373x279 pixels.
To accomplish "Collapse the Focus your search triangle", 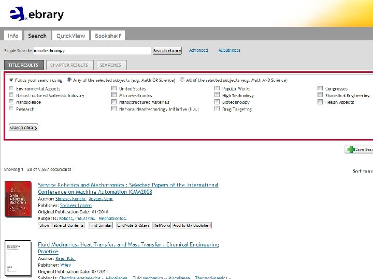I will tap(11, 80).
